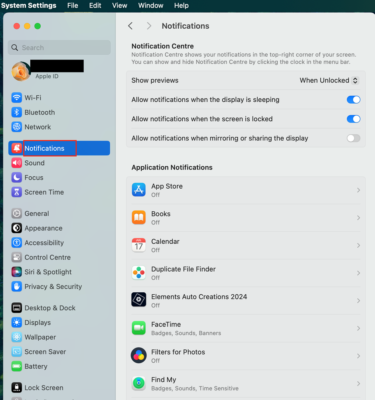This screenshot has height=400, width=375.
Task: Open Privacy & Security hand icon
Action: coord(17,286)
